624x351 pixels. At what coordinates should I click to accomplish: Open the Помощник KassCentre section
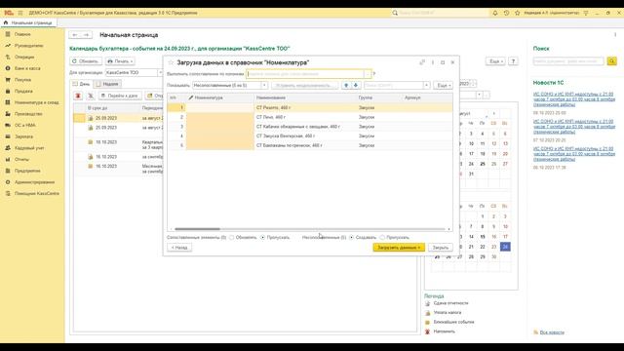pyautogui.click(x=37, y=193)
